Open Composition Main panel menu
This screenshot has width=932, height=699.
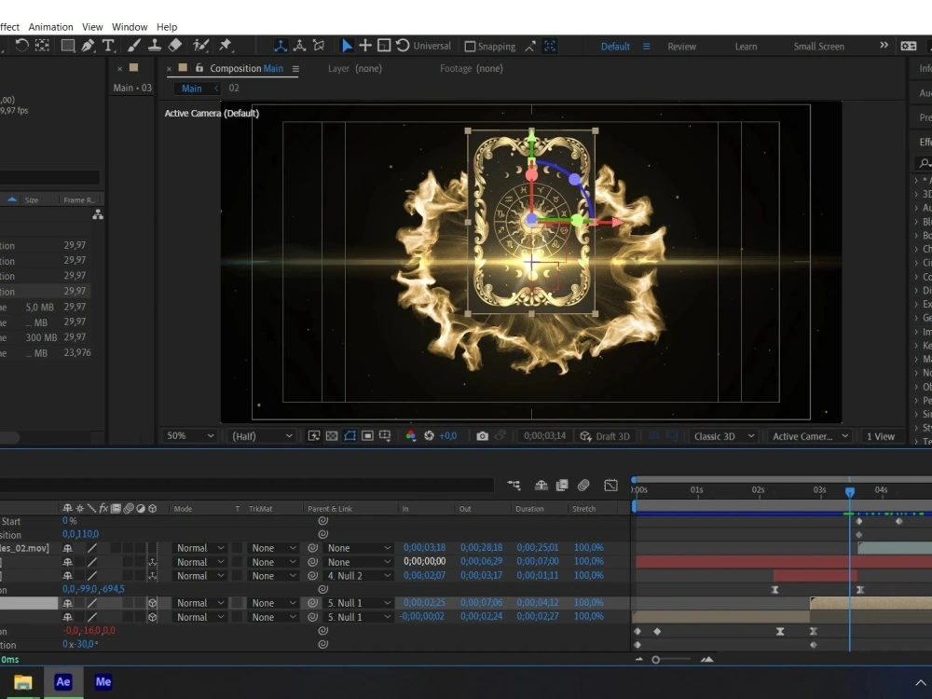295,69
